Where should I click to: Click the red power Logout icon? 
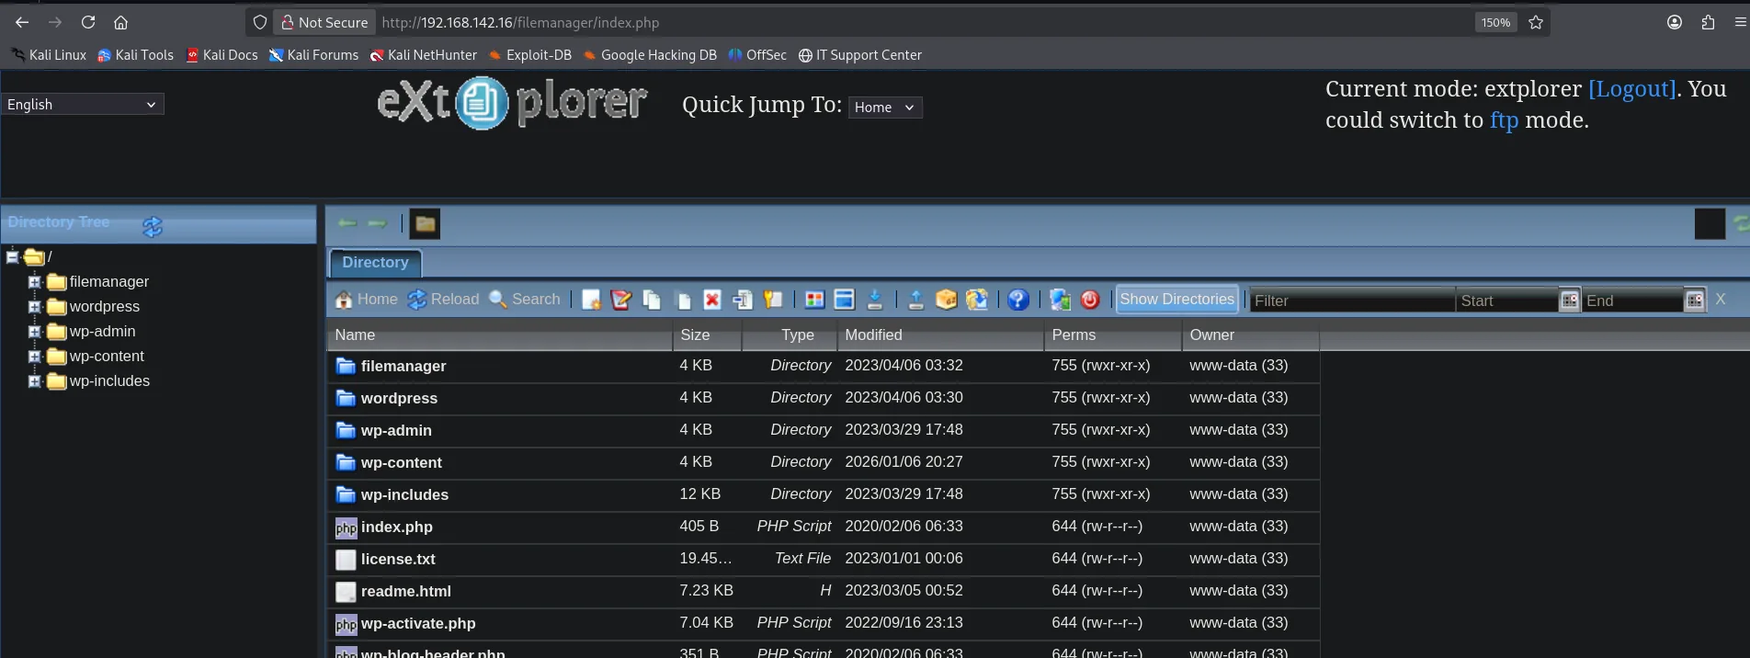[1090, 300]
